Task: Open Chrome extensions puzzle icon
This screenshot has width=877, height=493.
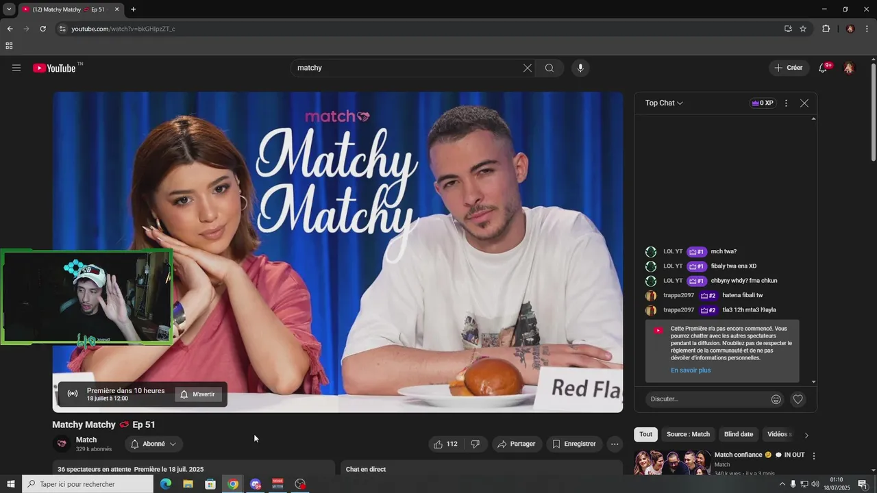Action: click(x=826, y=29)
